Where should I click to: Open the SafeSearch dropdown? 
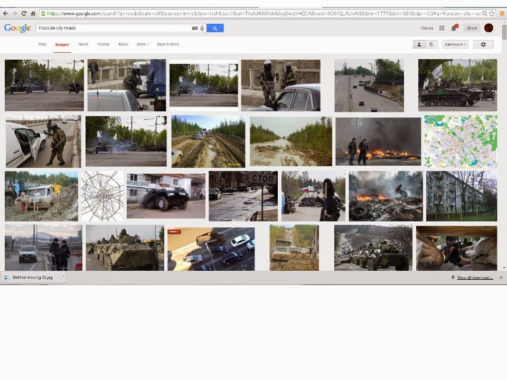pos(455,44)
